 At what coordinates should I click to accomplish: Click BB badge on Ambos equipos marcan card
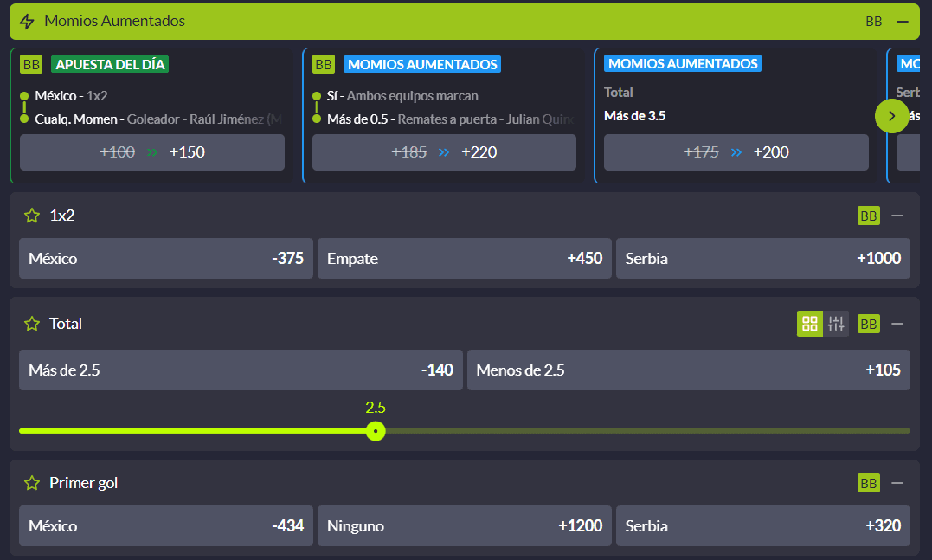[x=324, y=64]
